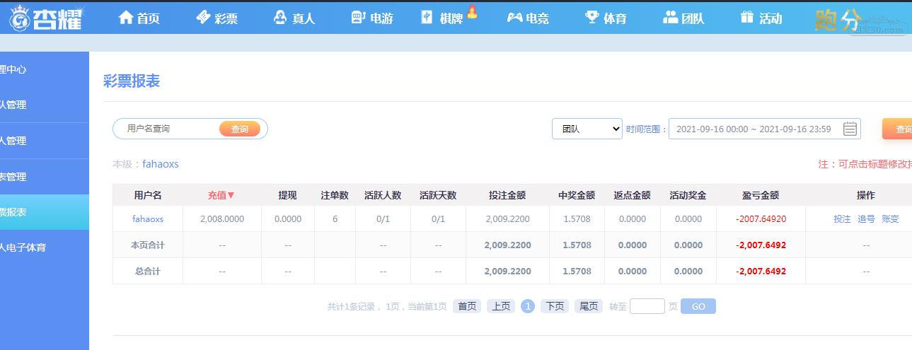This screenshot has width=912, height=350.
Task: Click the gift icon beside 活动
Action: tap(747, 18)
